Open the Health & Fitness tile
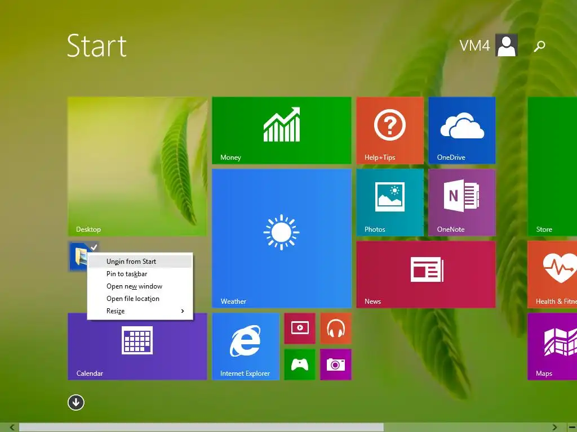 (552, 274)
